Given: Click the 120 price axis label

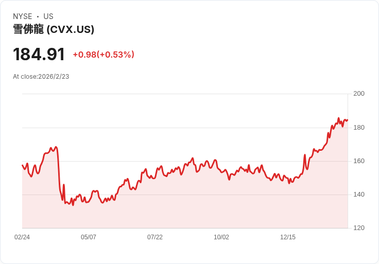Looking at the screenshot, I should (x=359, y=228).
